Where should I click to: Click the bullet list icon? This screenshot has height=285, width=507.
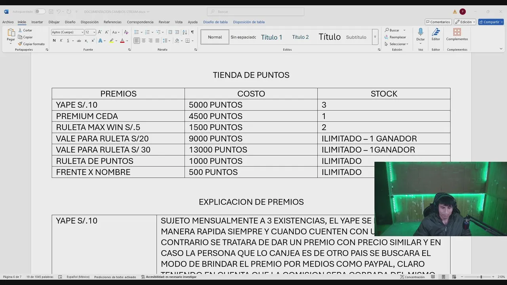point(136,32)
